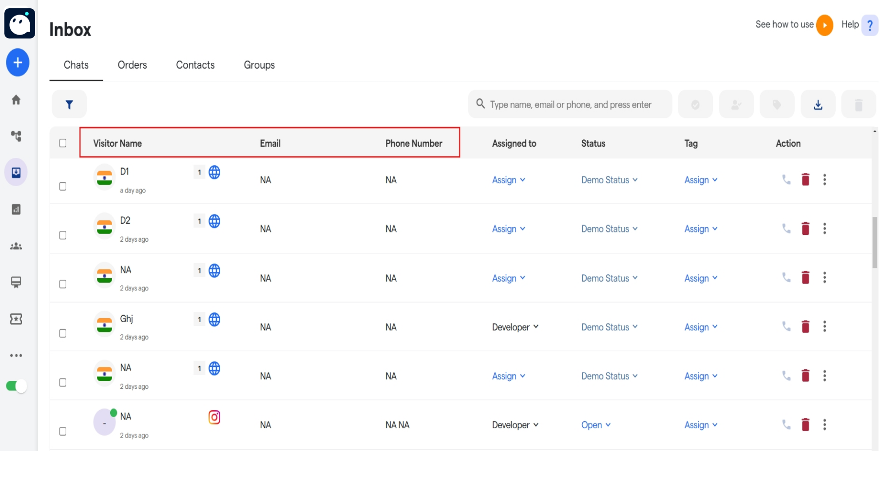Tick the checkbox for D1 row
The image size is (880, 497).
pos(63,187)
